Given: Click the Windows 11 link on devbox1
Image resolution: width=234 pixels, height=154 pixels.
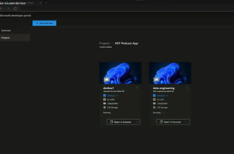Looking at the screenshot, I should (113, 96).
